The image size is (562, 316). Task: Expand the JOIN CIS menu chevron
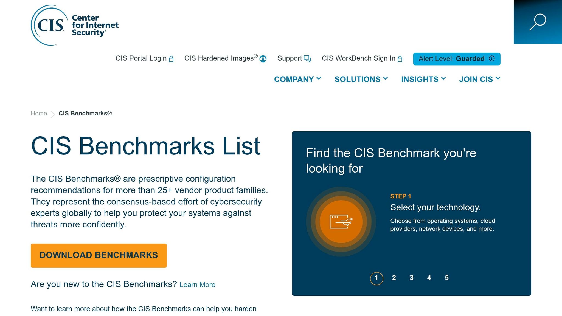(498, 78)
